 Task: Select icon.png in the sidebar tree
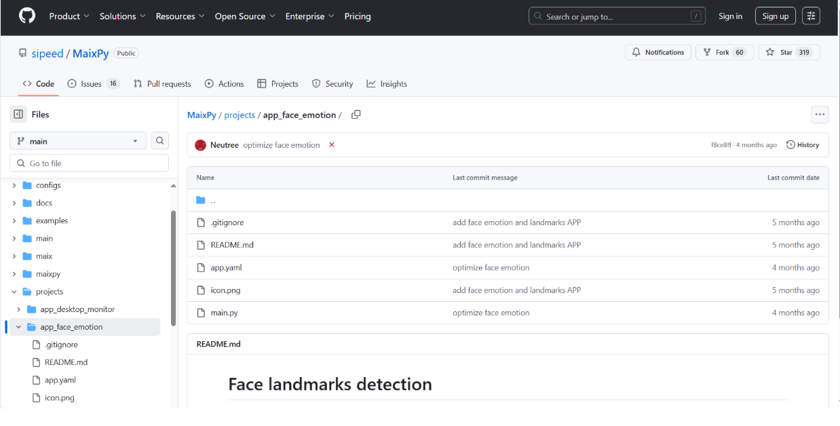pos(60,398)
